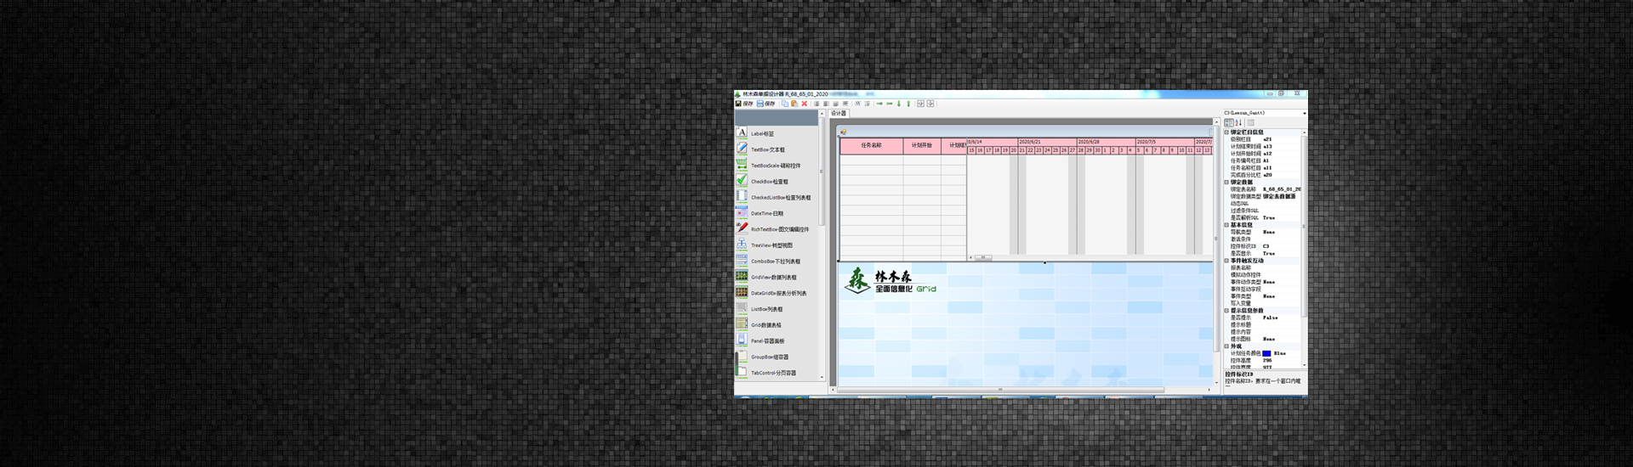The height and width of the screenshot is (467, 1633).
Task: Collapse the 事件触发互动 property category
Action: (1226, 261)
